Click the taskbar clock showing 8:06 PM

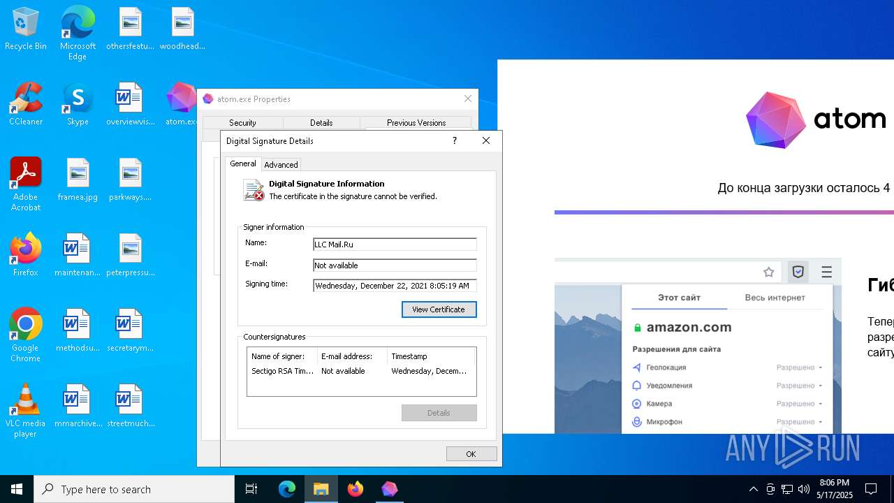pos(834,489)
